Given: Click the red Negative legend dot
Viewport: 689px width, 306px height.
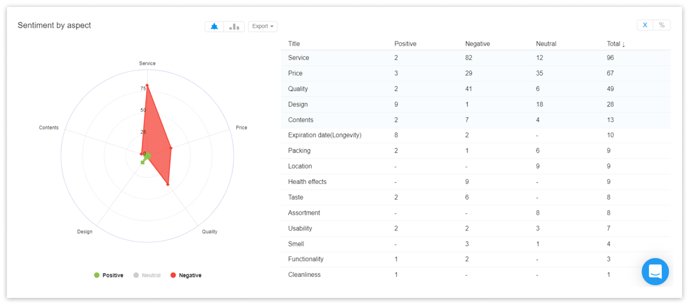Looking at the screenshot, I should pyautogui.click(x=173, y=275).
